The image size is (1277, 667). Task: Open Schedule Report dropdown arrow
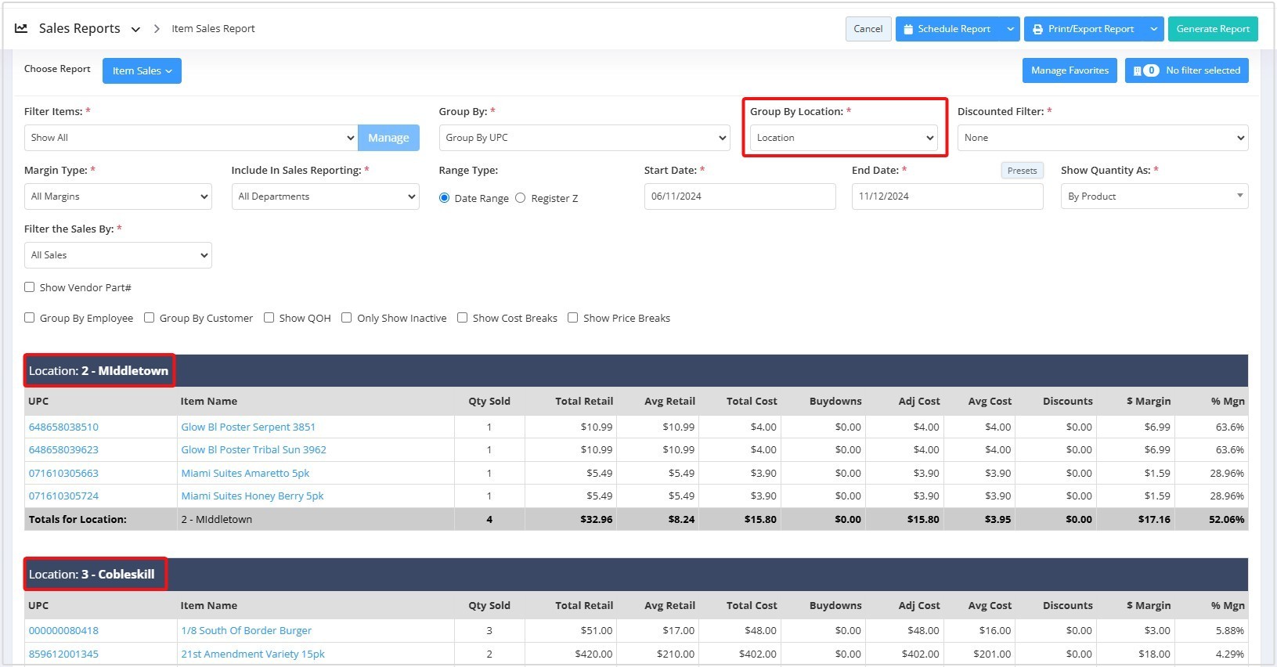pyautogui.click(x=1010, y=29)
